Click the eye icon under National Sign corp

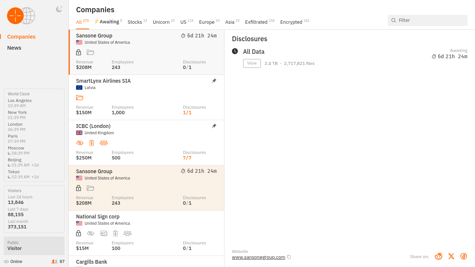(x=91, y=233)
